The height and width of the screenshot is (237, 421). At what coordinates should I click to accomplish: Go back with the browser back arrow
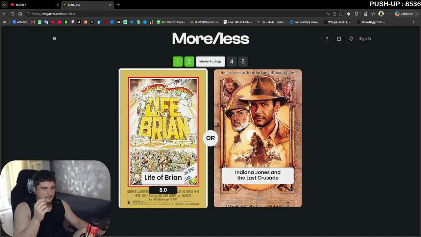pos(4,14)
